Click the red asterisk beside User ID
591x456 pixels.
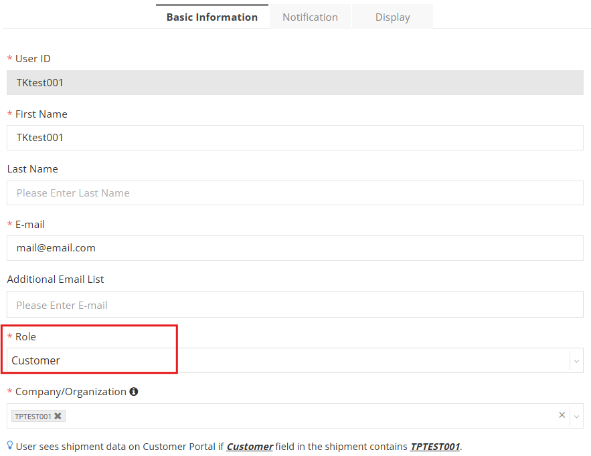(x=10, y=58)
